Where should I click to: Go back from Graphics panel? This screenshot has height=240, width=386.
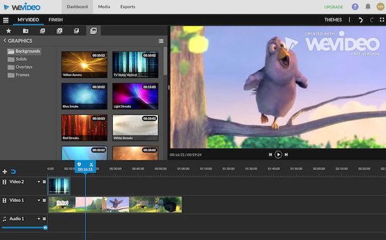[4, 41]
